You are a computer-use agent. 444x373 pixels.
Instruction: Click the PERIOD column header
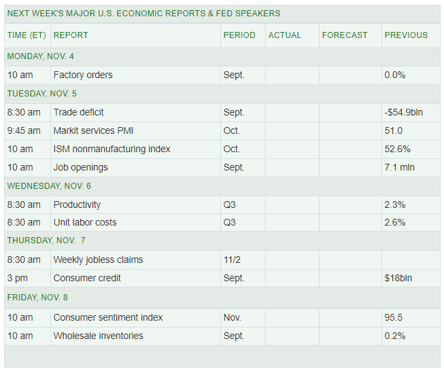tap(239, 35)
